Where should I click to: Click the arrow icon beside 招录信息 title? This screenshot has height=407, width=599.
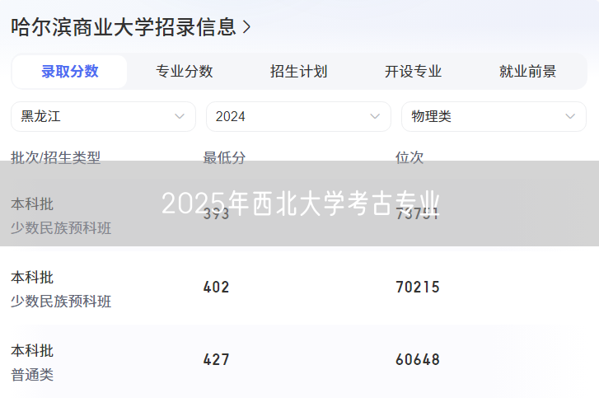click(246, 27)
